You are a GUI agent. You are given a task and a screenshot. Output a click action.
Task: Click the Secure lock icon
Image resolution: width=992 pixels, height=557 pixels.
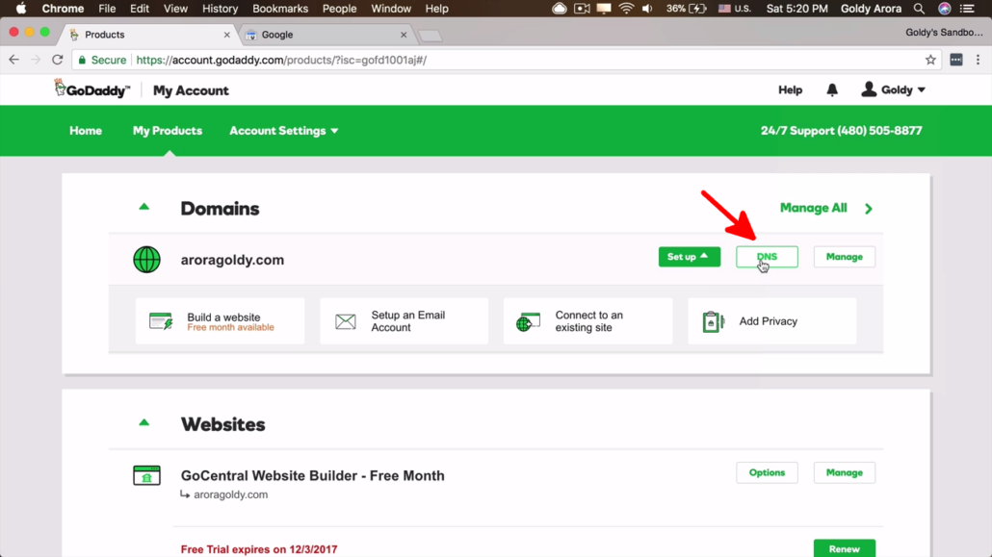[82, 60]
